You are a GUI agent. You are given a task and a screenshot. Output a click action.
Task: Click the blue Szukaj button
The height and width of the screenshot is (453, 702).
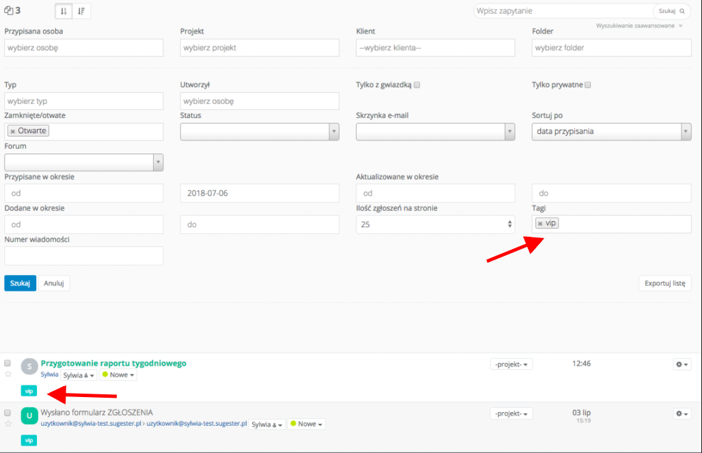[20, 283]
